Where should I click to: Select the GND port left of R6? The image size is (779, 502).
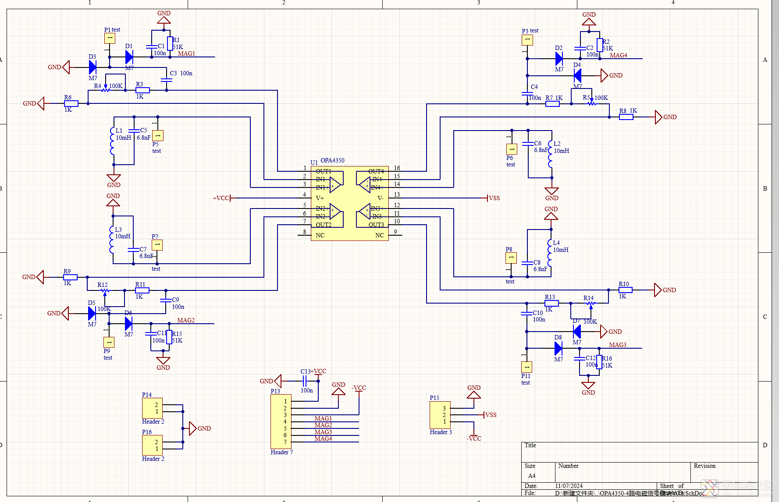coord(34,103)
